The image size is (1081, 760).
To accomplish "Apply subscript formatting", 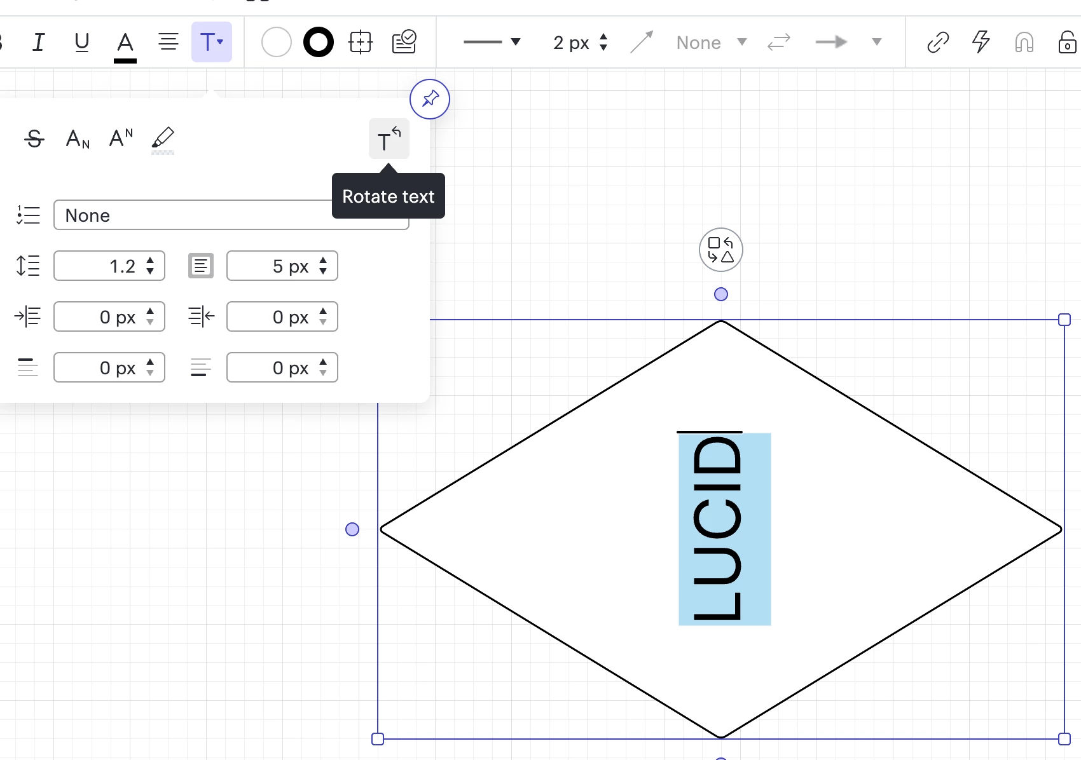I will click(78, 138).
